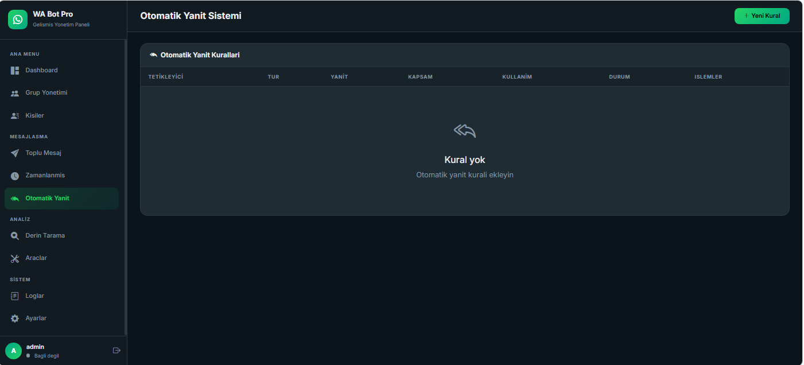Screen dimensions: 804x365
Task: Go to the Dashboard menu entry
Action: click(x=41, y=71)
